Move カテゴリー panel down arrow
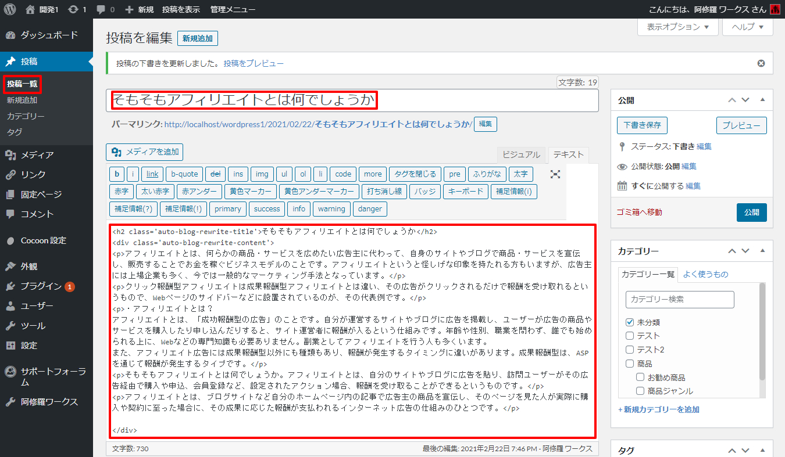This screenshot has width=785, height=457. [x=745, y=251]
